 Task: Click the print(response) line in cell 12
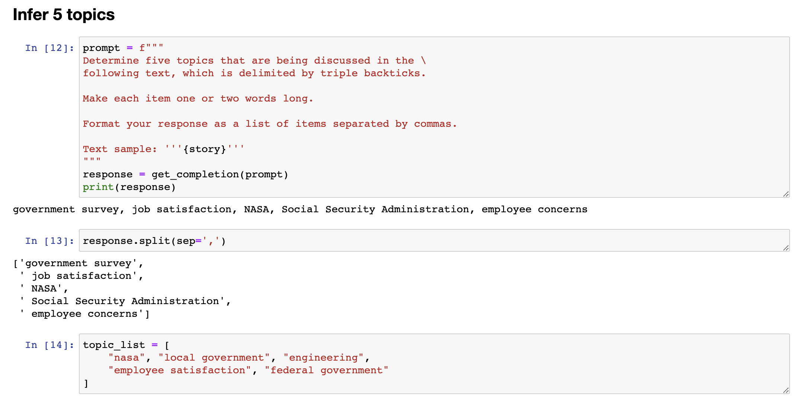click(129, 187)
